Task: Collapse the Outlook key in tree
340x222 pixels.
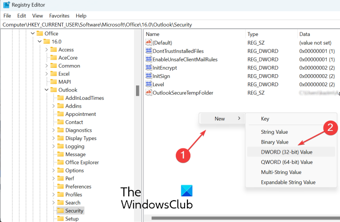Action: coord(47,90)
